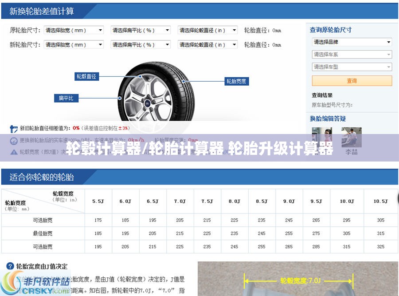Open 请选择品牌 brand dropdown
The width and height of the screenshot is (399, 296).
tap(352, 42)
